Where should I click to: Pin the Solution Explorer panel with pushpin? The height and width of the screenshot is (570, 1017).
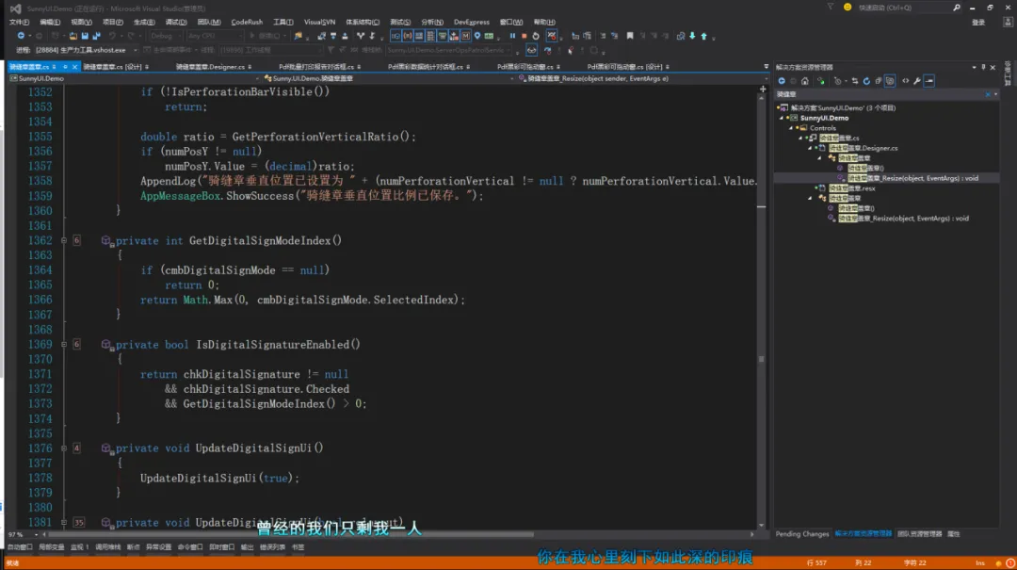(983, 68)
